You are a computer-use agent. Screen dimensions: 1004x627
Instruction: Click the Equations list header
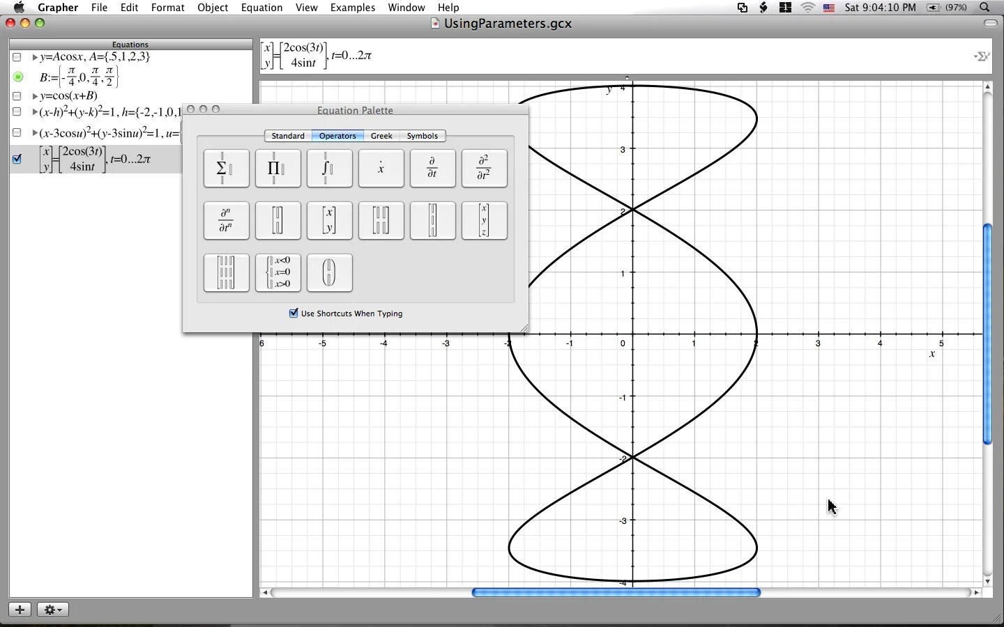click(x=130, y=44)
